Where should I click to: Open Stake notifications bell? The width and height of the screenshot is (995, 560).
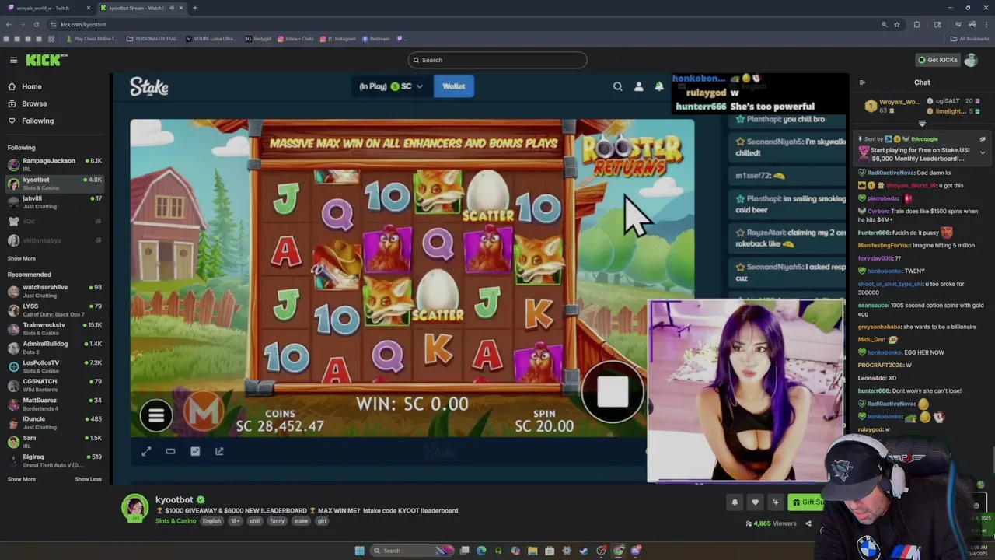pyautogui.click(x=659, y=87)
